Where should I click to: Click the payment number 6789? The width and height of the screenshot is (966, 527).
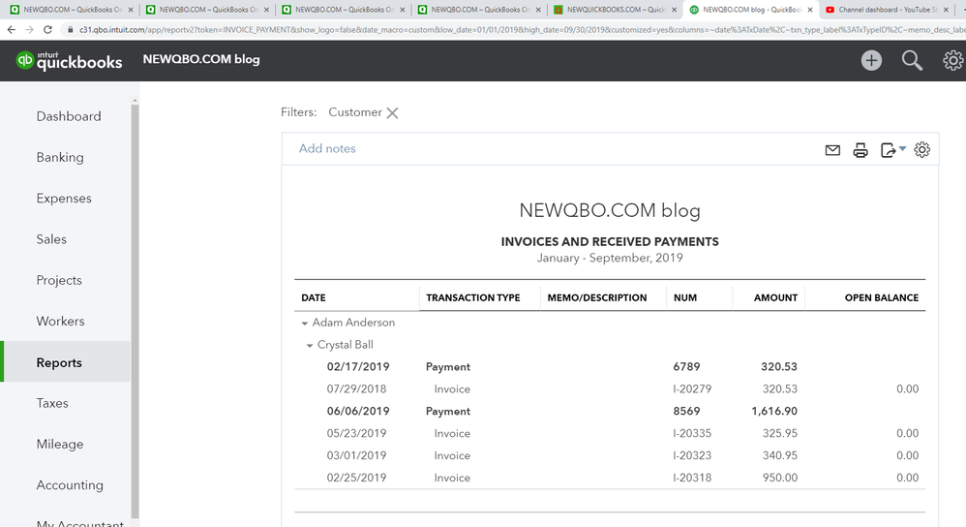(686, 367)
